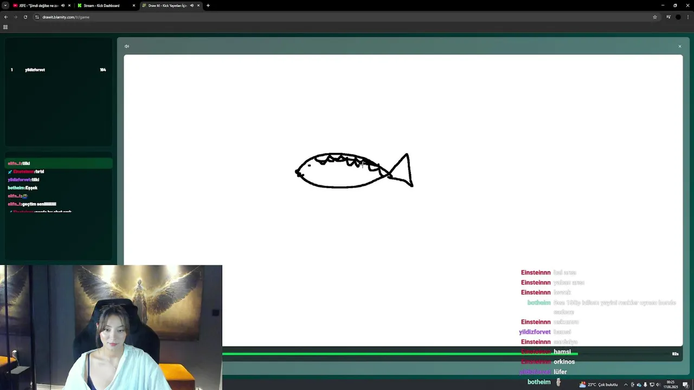Open the notification center icon
Viewport: 694px width, 390px height.
(x=685, y=385)
